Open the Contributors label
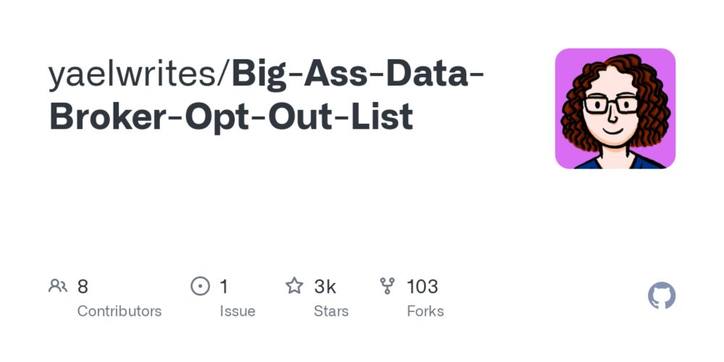This screenshot has height=362, width=724. [119, 311]
